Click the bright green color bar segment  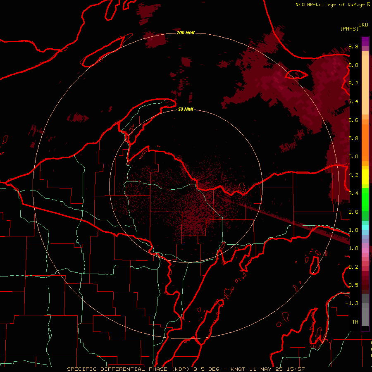(365, 200)
